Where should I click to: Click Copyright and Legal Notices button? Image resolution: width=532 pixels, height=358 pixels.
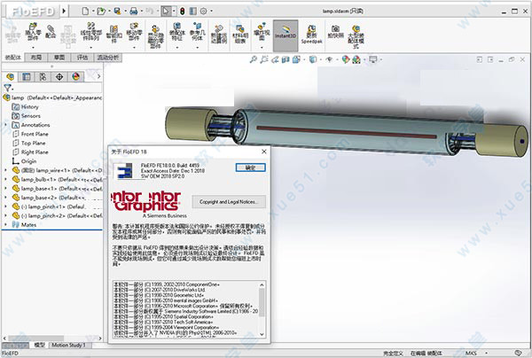pos(231,203)
